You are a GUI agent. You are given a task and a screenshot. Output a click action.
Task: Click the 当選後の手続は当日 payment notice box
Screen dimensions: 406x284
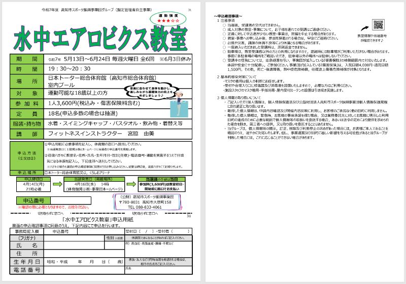[x=161, y=184]
